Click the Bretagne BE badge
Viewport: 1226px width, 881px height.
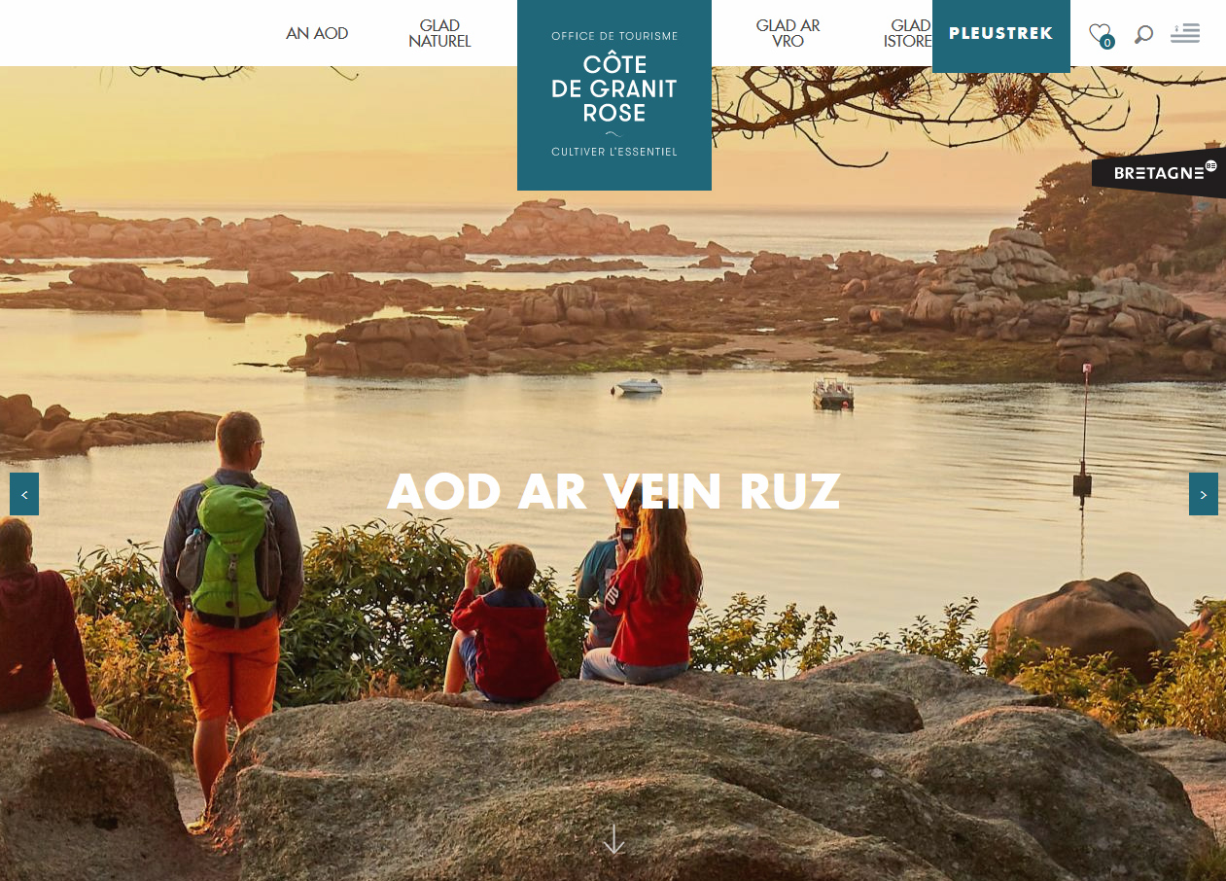coord(1160,173)
